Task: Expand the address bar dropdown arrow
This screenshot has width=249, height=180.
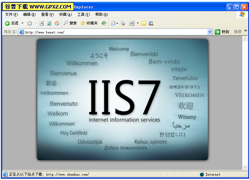Action: 210,32
